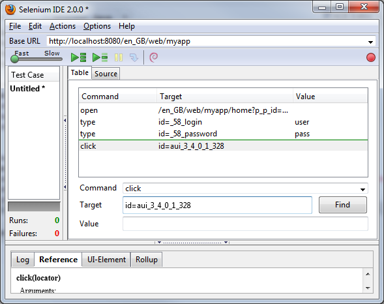Click the Target column header
384x304 pixels.
tap(224, 97)
